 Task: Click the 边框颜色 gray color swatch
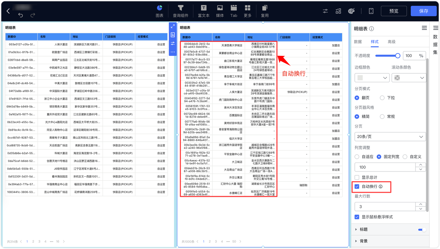[360, 78]
